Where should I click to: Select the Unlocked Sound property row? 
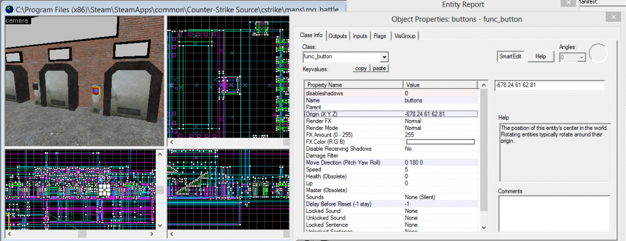pyautogui.click(x=391, y=218)
